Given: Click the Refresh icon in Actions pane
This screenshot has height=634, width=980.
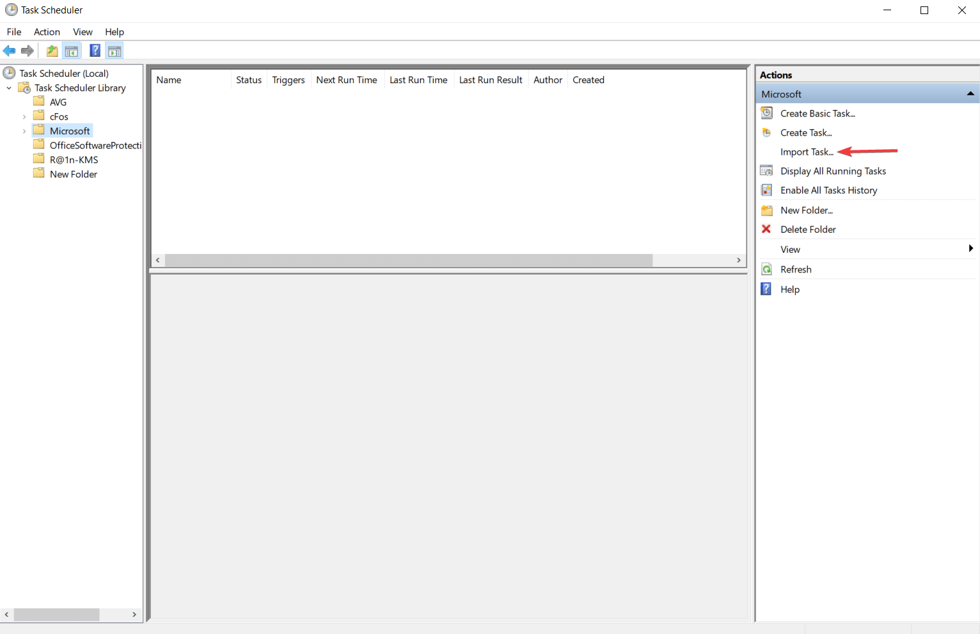Looking at the screenshot, I should [x=766, y=269].
